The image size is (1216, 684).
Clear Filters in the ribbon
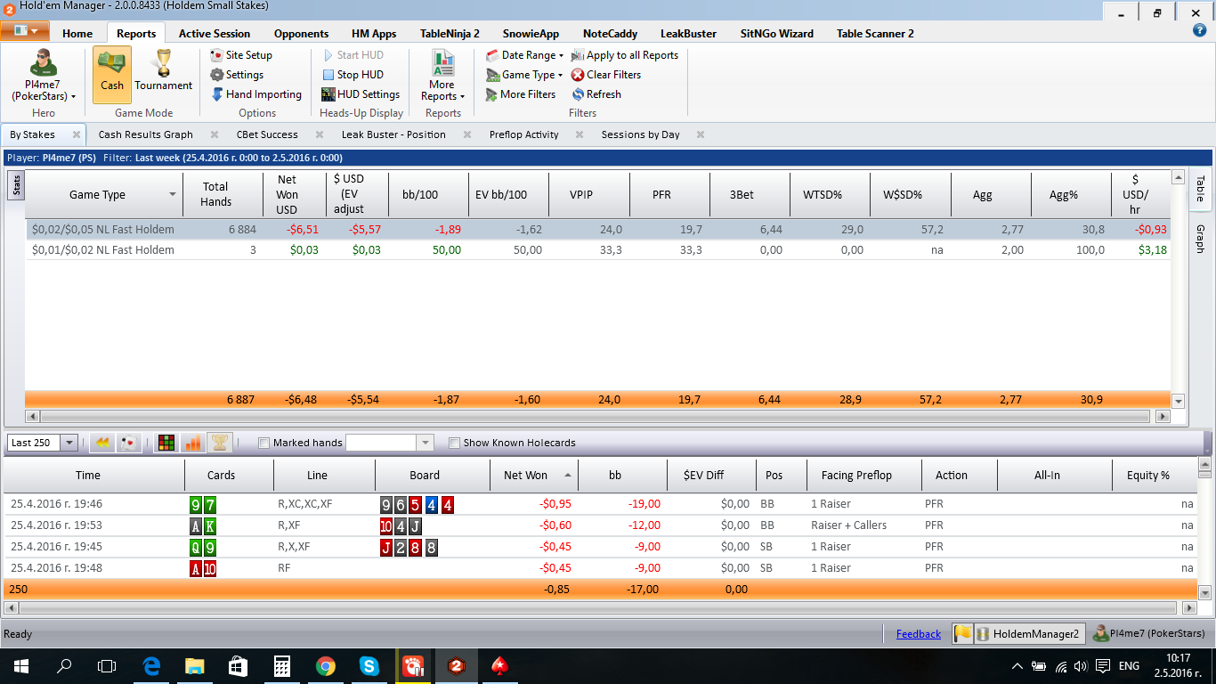pos(606,75)
